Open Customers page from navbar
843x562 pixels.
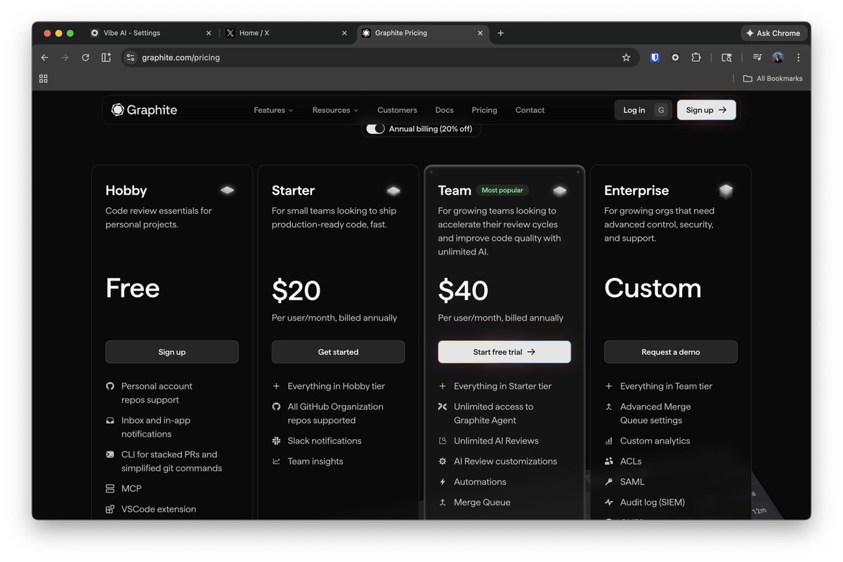397,110
